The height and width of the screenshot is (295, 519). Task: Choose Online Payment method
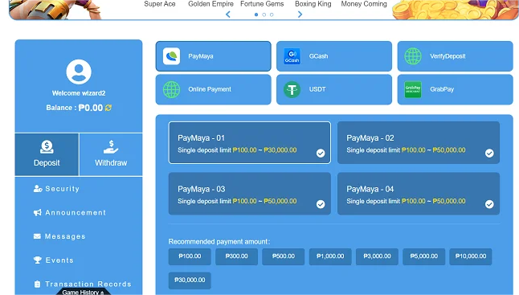coord(214,89)
